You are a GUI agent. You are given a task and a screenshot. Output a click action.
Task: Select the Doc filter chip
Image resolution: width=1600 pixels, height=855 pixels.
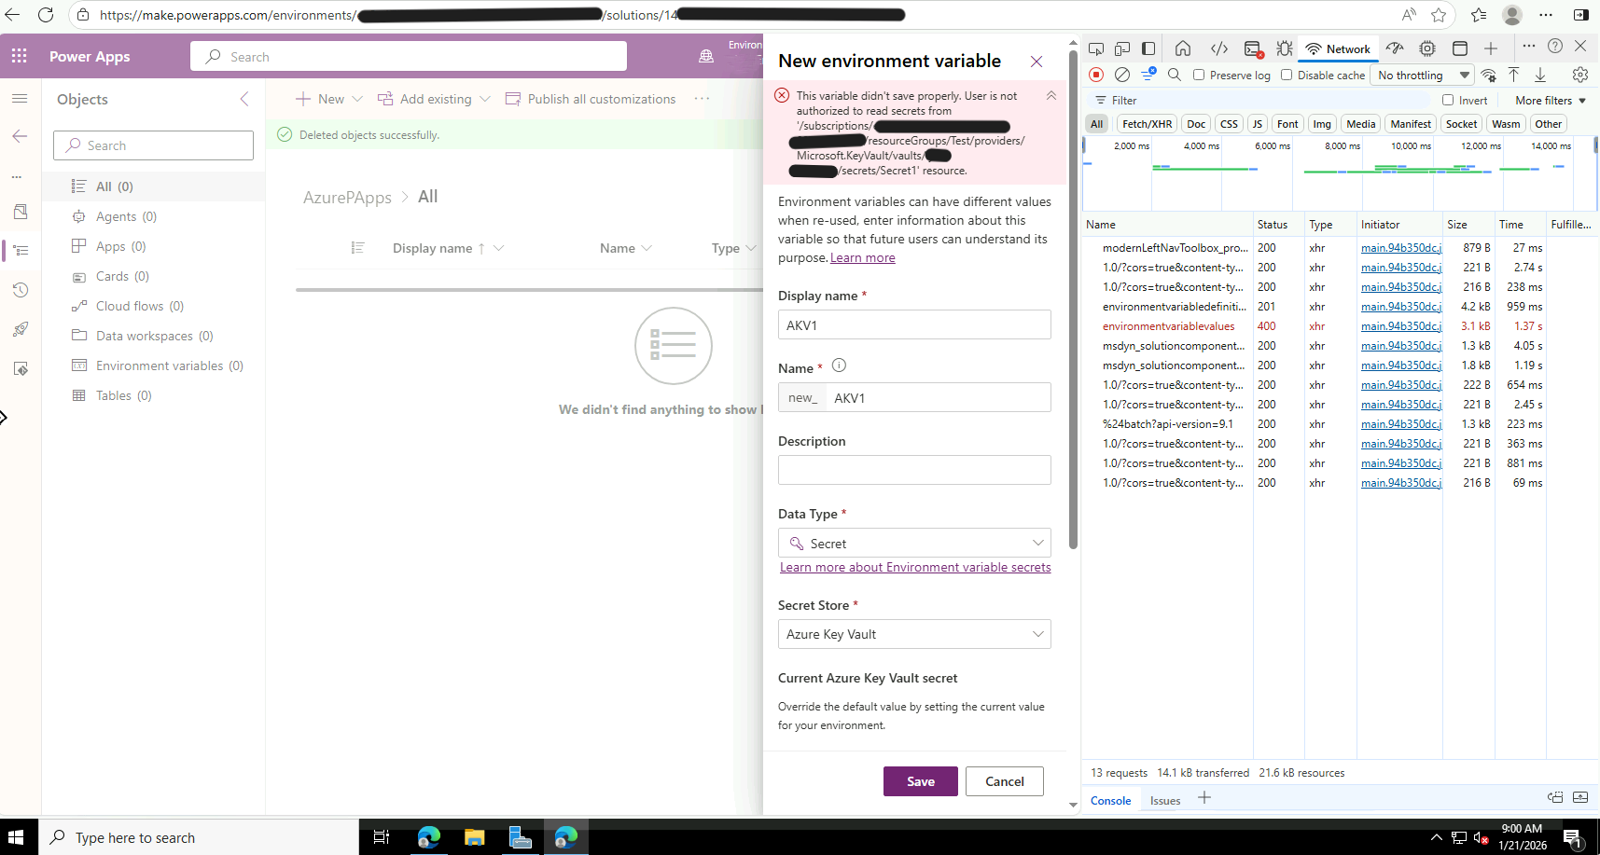coord(1196,124)
